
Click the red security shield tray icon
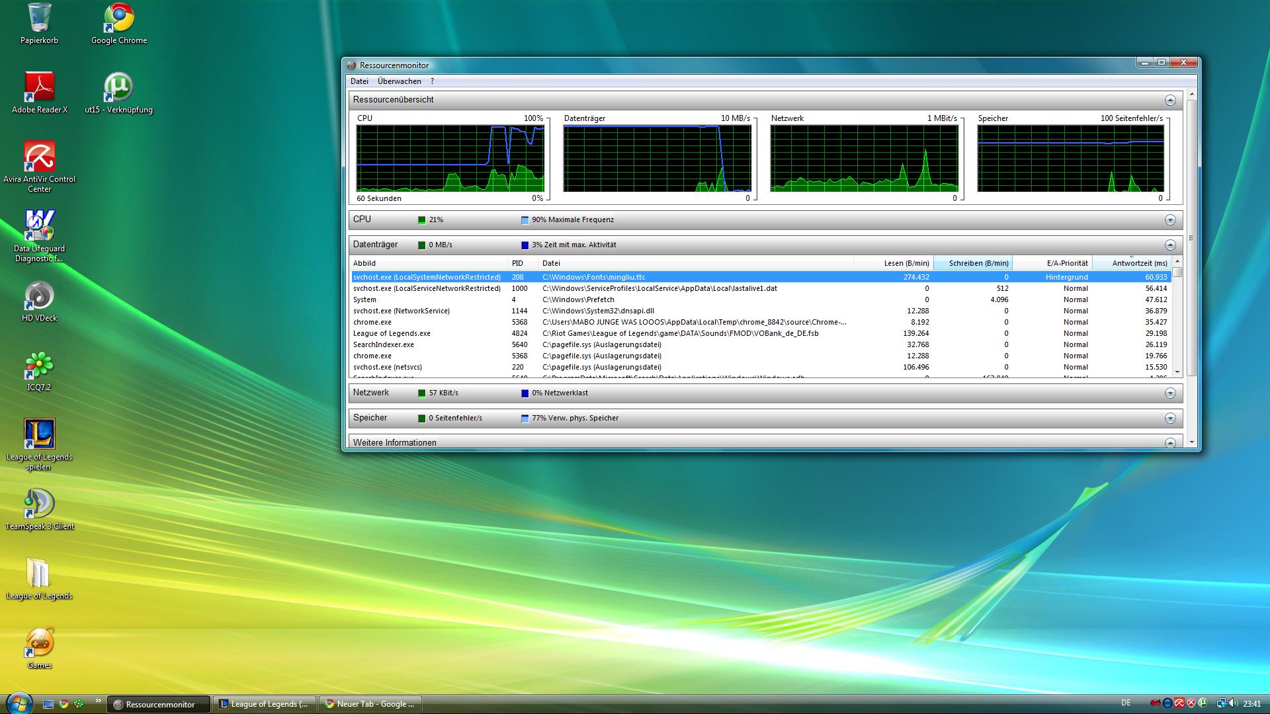coord(1191,703)
